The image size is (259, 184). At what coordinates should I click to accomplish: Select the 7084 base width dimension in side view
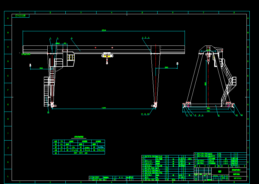point(208,111)
